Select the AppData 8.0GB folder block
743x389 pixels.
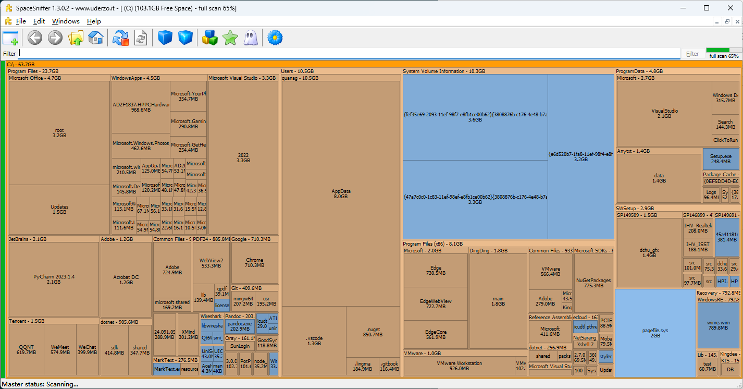[341, 193]
